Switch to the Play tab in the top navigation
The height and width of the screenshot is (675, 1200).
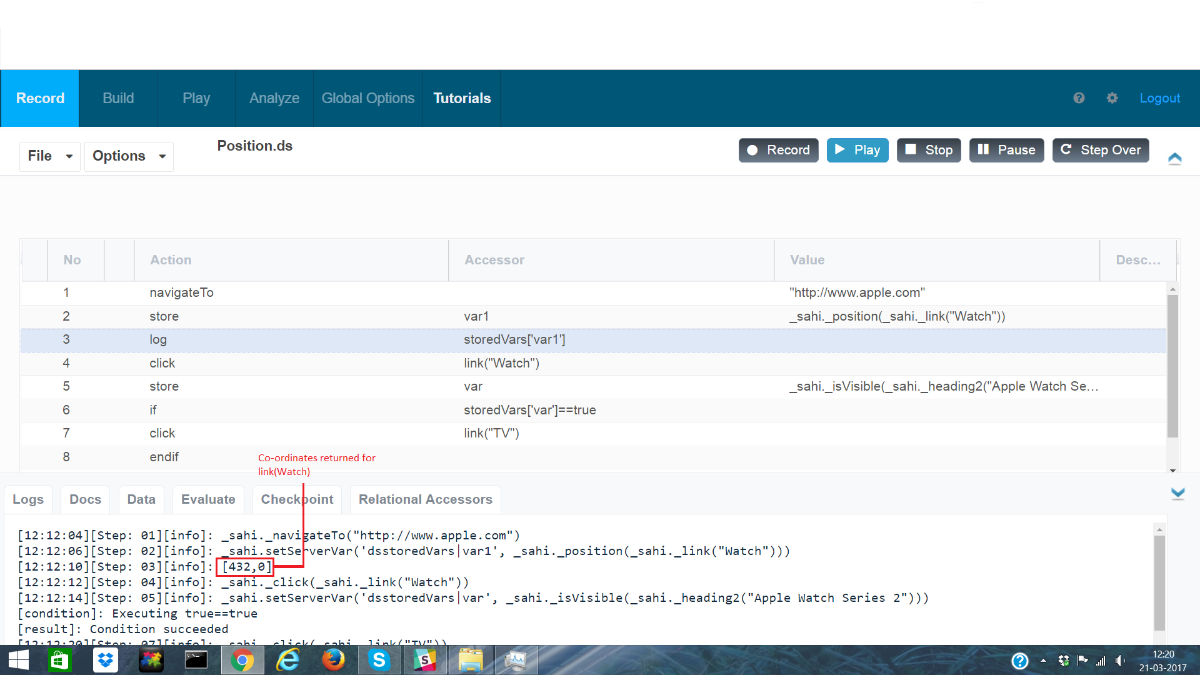pos(196,98)
